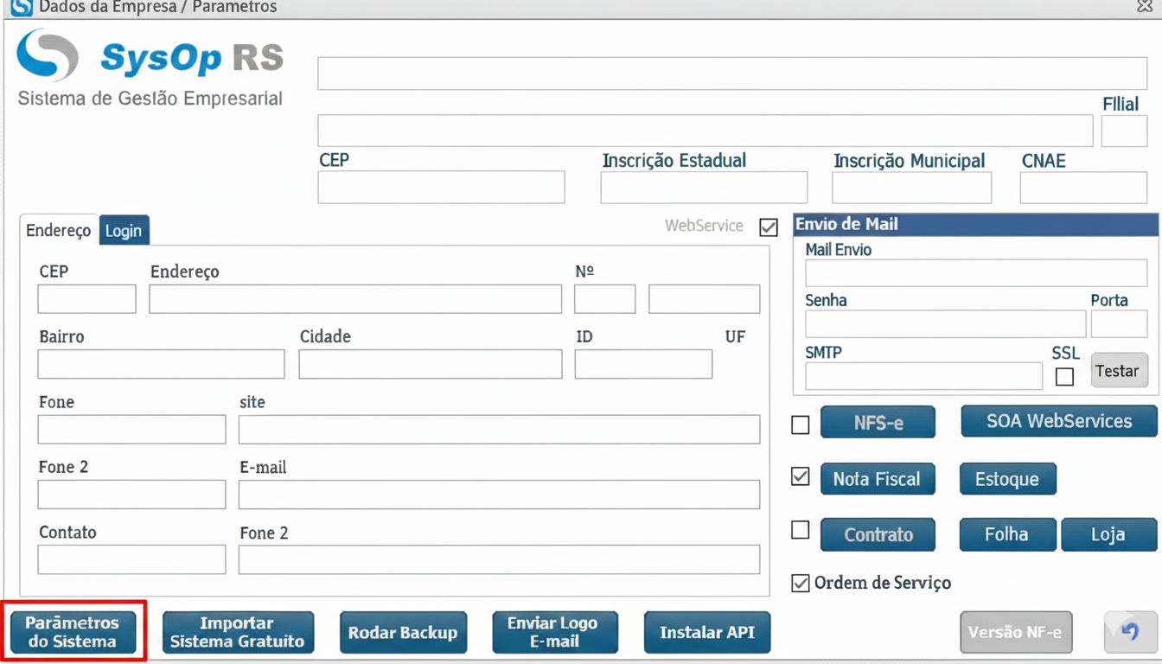Viewport: 1162px width, 664px height.
Task: Toggle the WebService checkbox
Action: tap(768, 227)
